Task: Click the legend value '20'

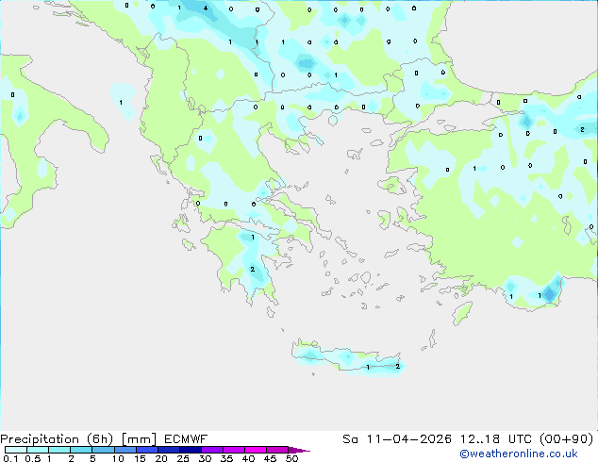Action: click(x=161, y=458)
